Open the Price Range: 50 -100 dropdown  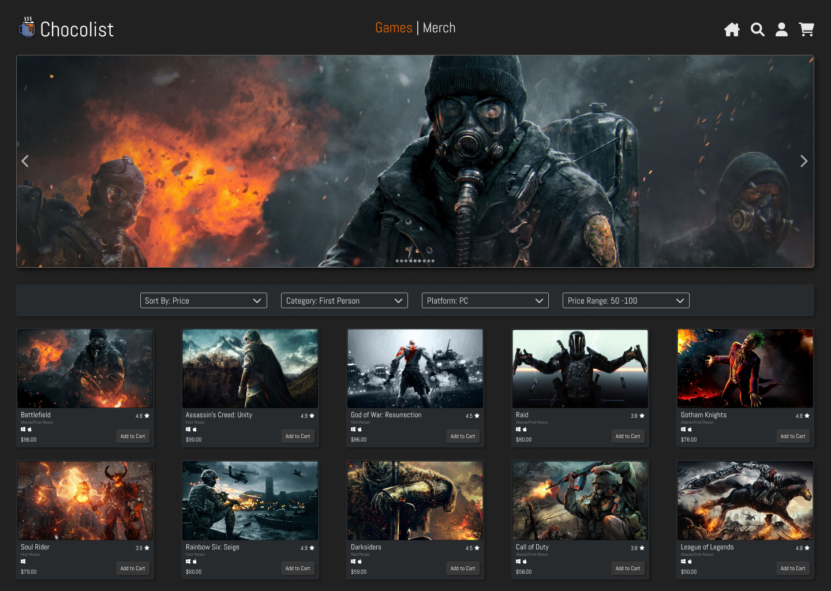coord(626,301)
